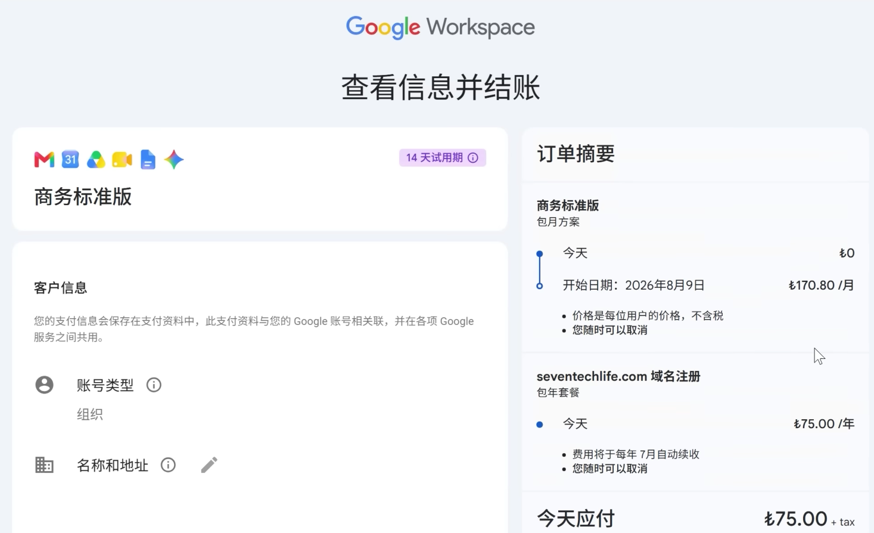Click the payment info description paragraph
Screen dimensions: 874x533
(x=254, y=329)
